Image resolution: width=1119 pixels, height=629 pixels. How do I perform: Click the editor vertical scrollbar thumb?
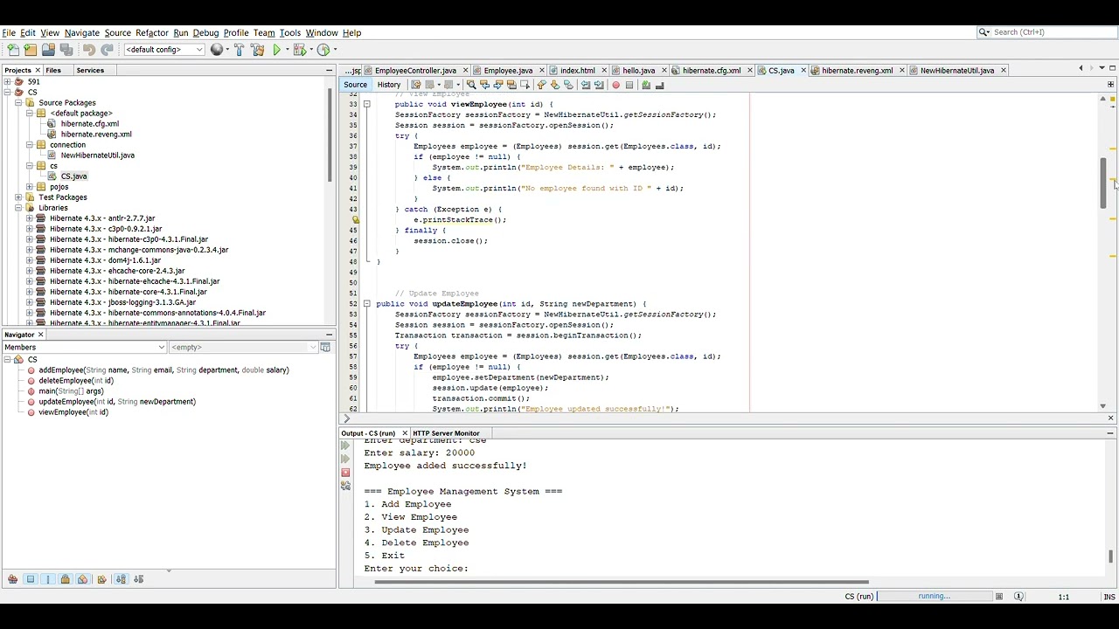[x=1103, y=183]
